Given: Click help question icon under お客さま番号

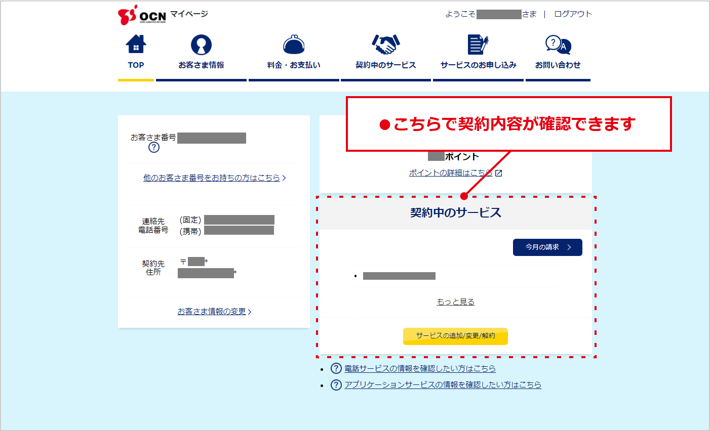Looking at the screenshot, I should click(x=154, y=147).
